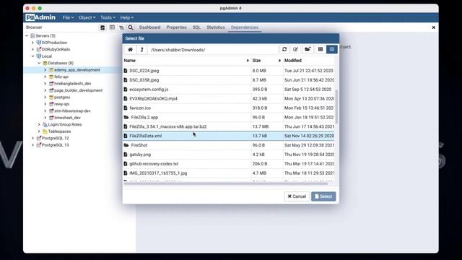
Task: Sort files by Modified column
Action: coord(309,61)
